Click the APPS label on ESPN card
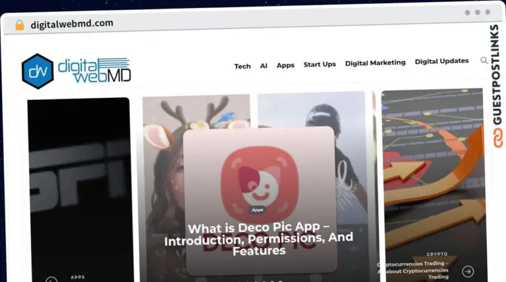The height and width of the screenshot is (282, 506). click(78, 277)
